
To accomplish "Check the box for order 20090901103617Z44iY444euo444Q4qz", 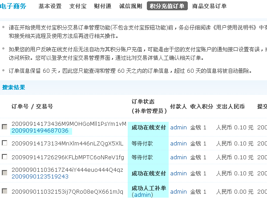I will point(4,173).
